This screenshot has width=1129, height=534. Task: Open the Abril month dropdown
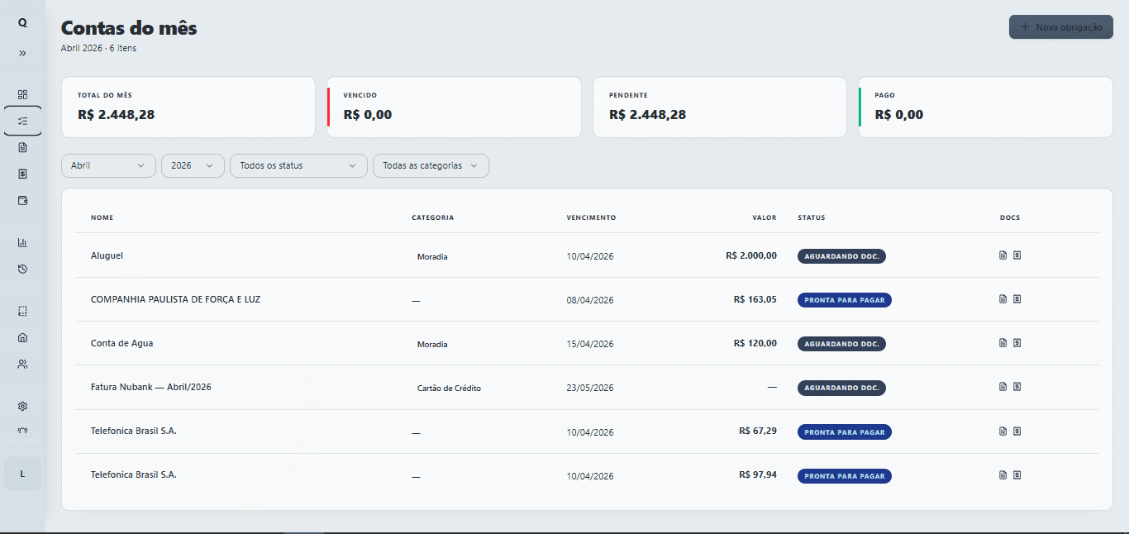(x=108, y=165)
